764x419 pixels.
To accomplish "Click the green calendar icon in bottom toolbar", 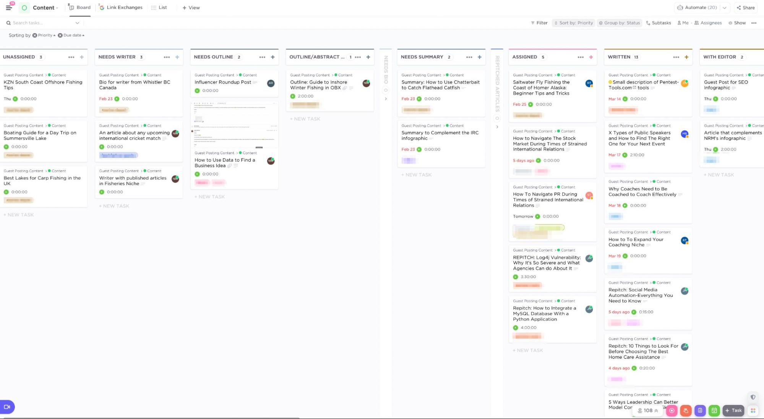I will click(714, 411).
